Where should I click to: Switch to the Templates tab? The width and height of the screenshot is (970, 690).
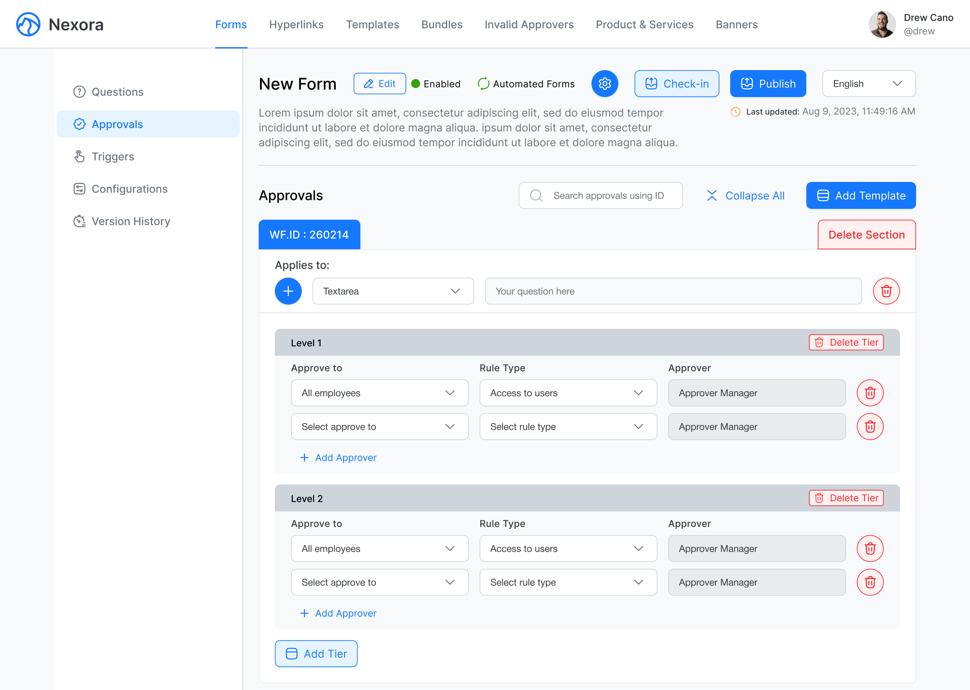[x=372, y=24]
